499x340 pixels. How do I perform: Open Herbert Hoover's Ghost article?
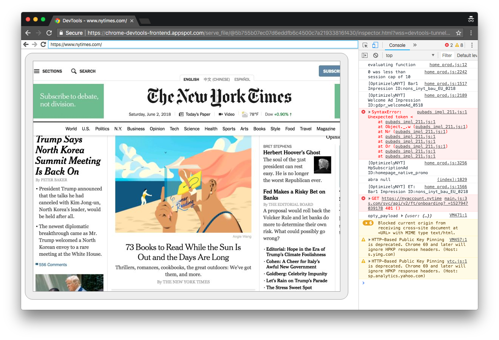click(x=292, y=152)
